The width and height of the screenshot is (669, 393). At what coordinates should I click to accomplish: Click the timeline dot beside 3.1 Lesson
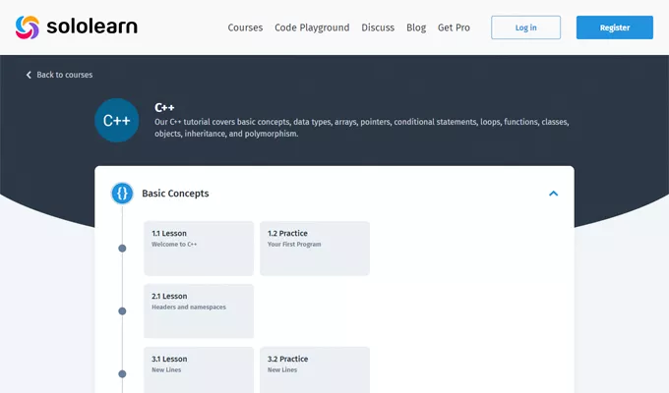(x=122, y=373)
